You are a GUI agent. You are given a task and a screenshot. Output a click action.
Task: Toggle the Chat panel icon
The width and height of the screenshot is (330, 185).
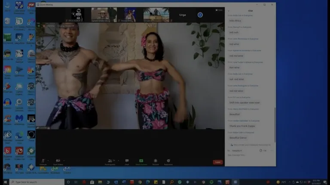coord(127,161)
